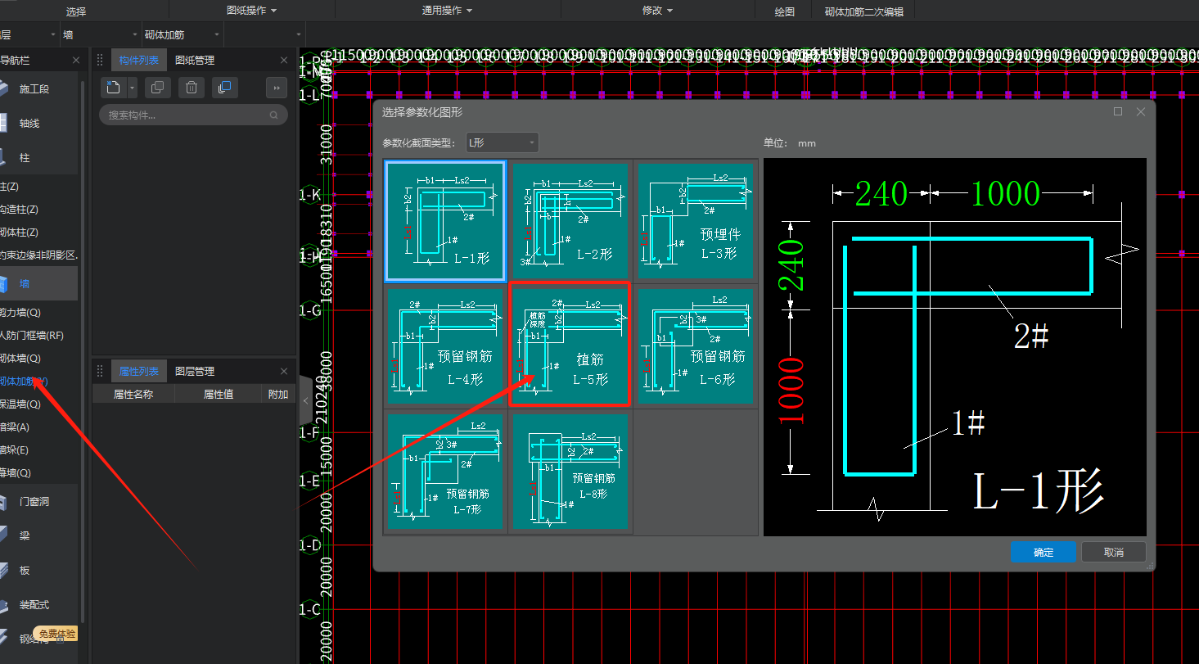Viewport: 1199px width, 664px height.
Task: Select the L-1形 section thumbnail
Action: tap(445, 221)
